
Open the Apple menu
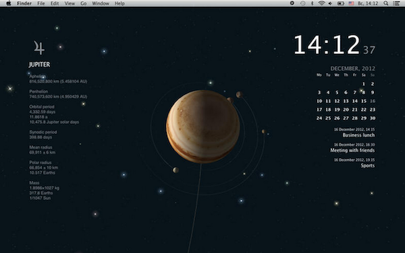point(9,3)
